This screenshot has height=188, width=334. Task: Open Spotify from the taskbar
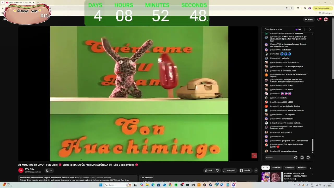[176, 185]
